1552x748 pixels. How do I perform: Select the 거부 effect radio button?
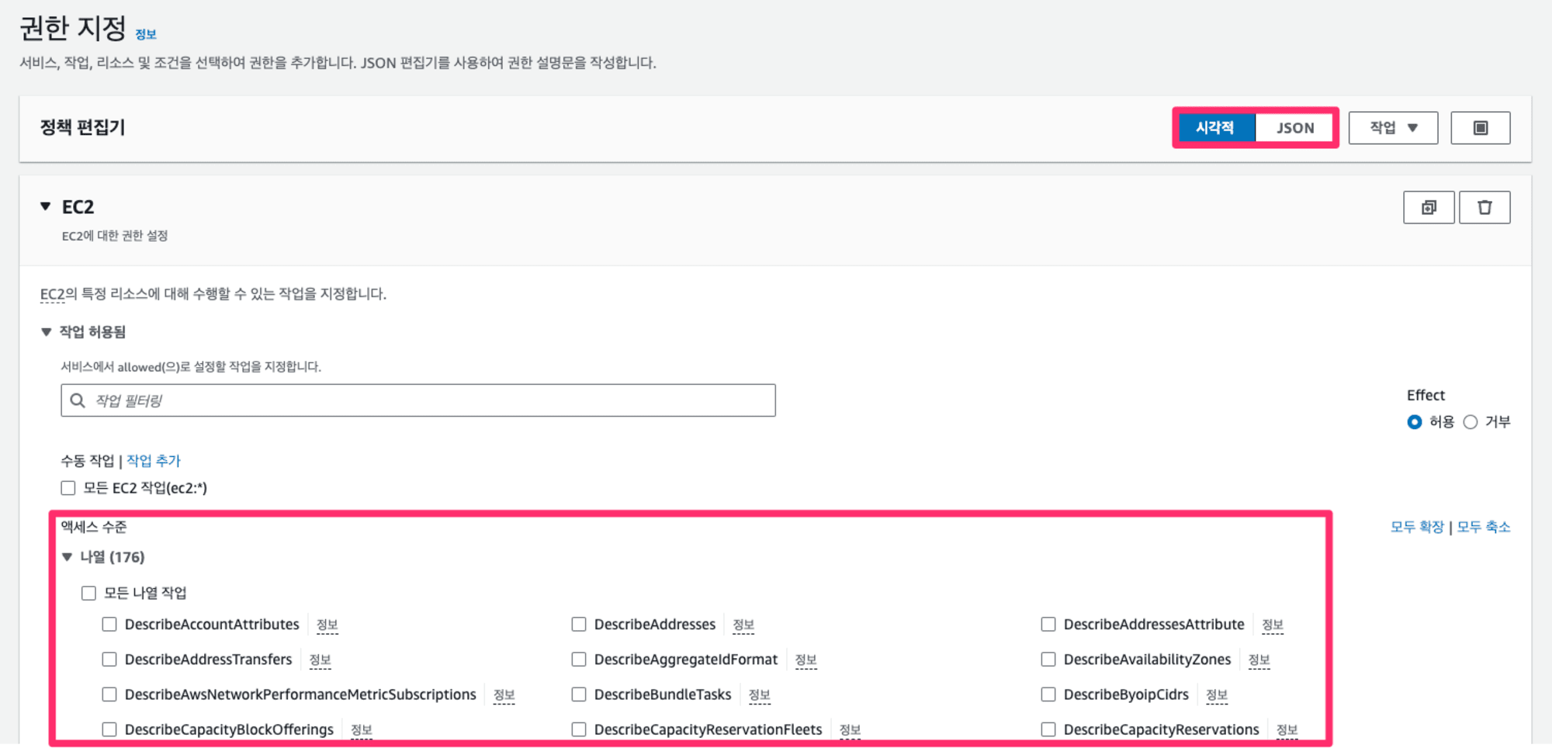(1471, 422)
